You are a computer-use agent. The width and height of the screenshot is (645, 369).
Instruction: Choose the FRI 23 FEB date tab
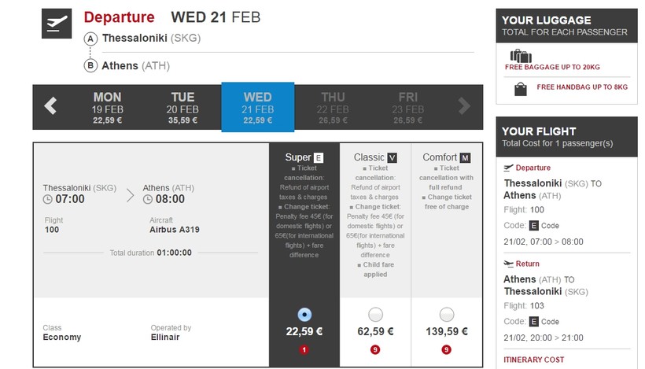click(408, 108)
